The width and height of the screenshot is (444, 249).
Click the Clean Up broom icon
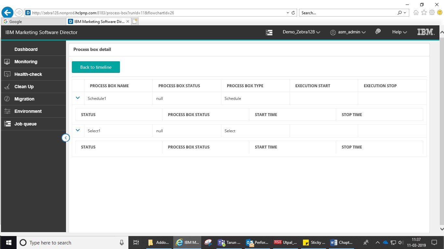(7, 87)
